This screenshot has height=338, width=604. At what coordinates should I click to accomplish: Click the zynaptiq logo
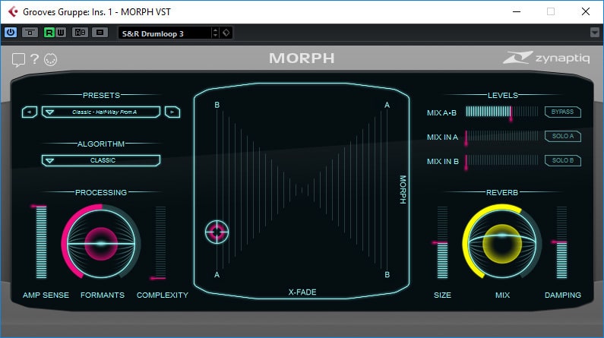[x=546, y=58]
